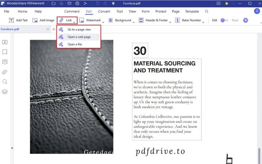Select the leather stitching image

point(71,97)
